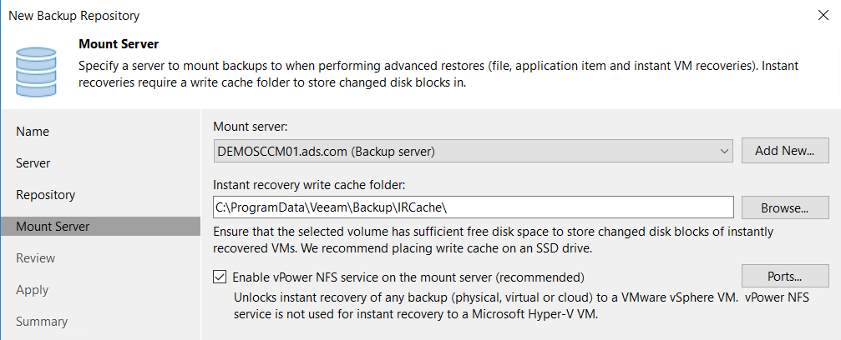Focus the instant recovery write cache folder field
841x340 pixels.
(473, 207)
